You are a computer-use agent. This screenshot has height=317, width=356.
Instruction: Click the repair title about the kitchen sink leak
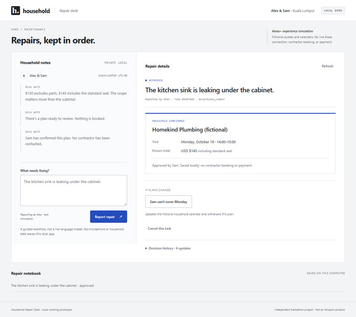click(x=210, y=90)
